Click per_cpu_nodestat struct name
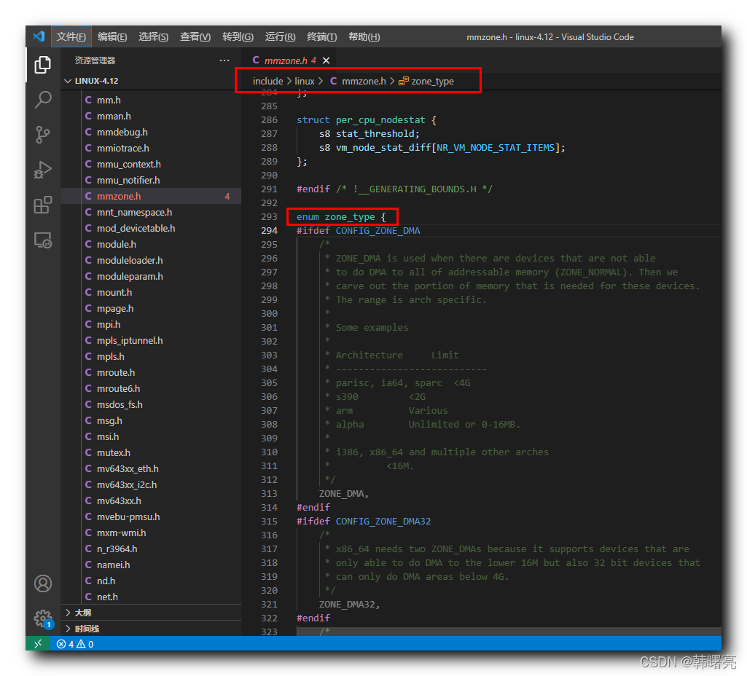 (380, 120)
